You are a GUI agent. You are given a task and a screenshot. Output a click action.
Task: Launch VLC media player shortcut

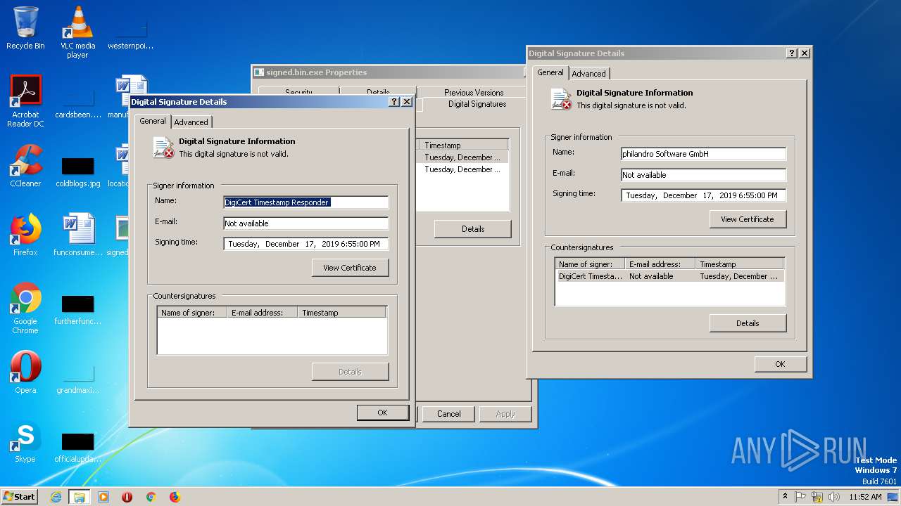tap(77, 32)
